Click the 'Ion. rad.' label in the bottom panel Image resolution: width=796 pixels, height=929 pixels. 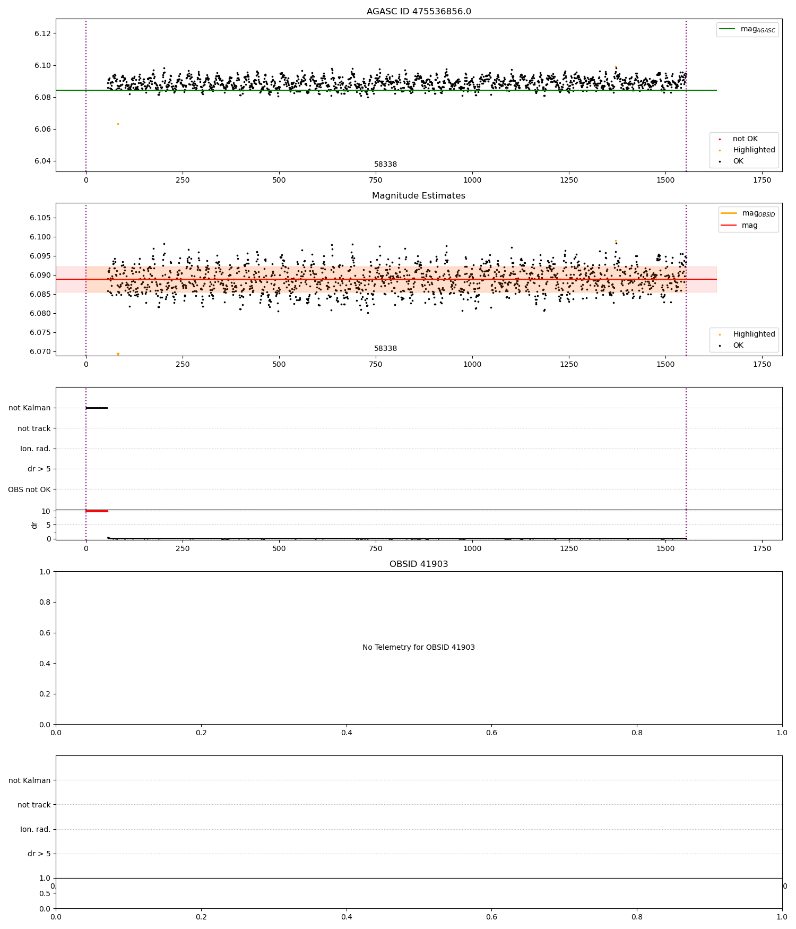(36, 829)
